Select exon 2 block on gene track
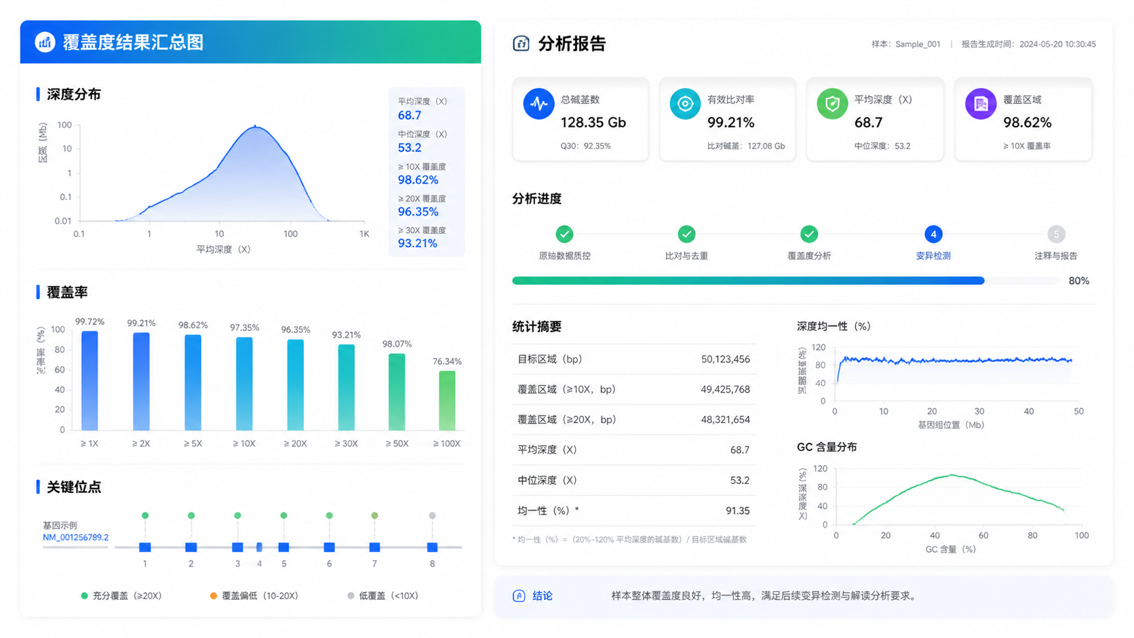 coord(191,547)
